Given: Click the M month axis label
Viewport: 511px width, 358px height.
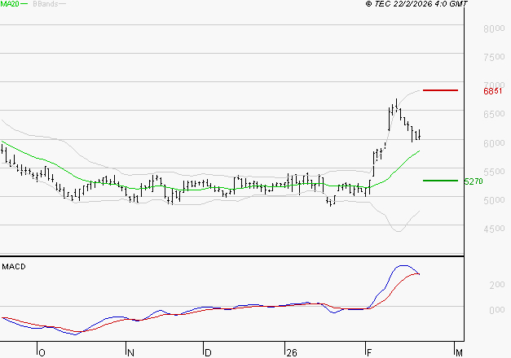Looking at the screenshot, I should pyautogui.click(x=459, y=353).
